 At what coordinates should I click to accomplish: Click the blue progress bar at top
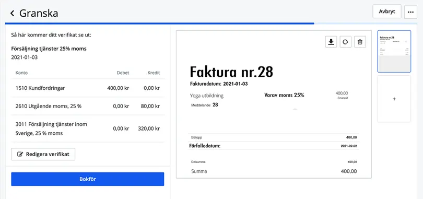pos(159,24)
